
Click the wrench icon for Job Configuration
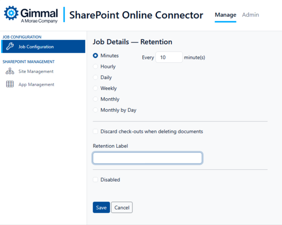point(10,46)
